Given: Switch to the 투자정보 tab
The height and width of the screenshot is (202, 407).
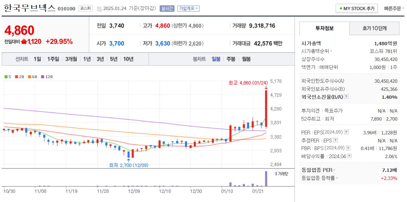Looking at the screenshot, I should [324, 28].
